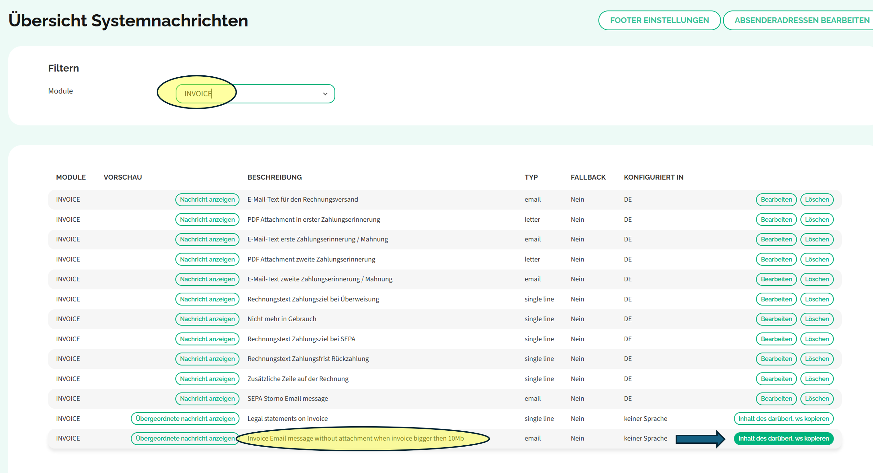Delete the PDF Attachment zweite Zahlungserinnerung entry
873x473 pixels.
point(817,259)
